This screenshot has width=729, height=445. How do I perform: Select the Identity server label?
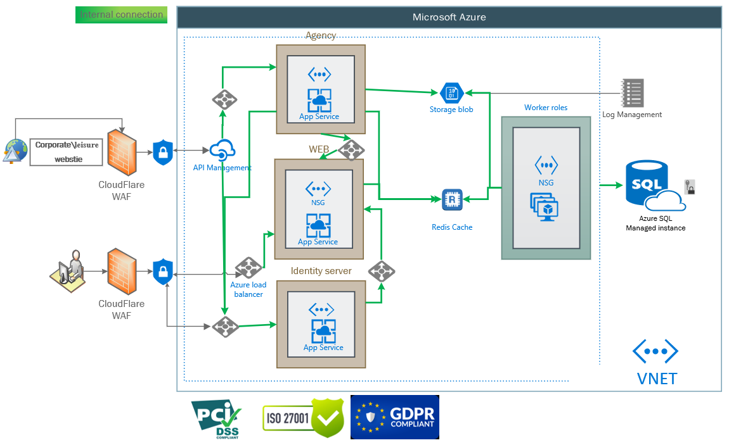click(321, 271)
